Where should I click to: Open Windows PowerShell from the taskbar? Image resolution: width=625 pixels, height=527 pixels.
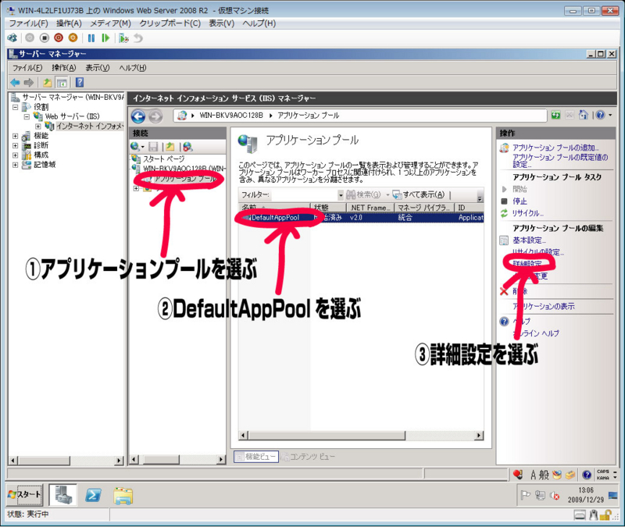pyautogui.click(x=94, y=494)
